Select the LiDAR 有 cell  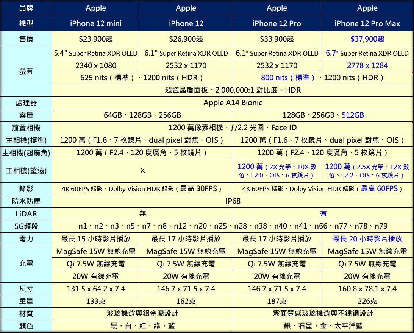(x=323, y=214)
